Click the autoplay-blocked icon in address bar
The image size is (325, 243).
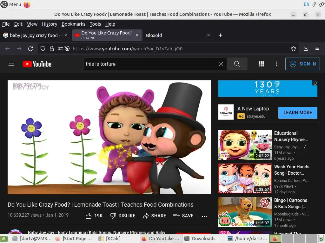[x=67, y=48]
